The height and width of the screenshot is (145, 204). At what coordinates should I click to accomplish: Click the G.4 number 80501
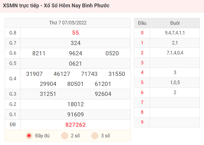click(x=75, y=84)
